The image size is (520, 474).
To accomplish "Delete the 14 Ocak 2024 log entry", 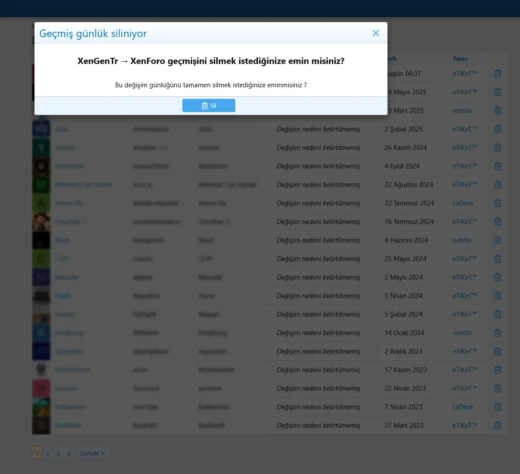I will coord(497,332).
